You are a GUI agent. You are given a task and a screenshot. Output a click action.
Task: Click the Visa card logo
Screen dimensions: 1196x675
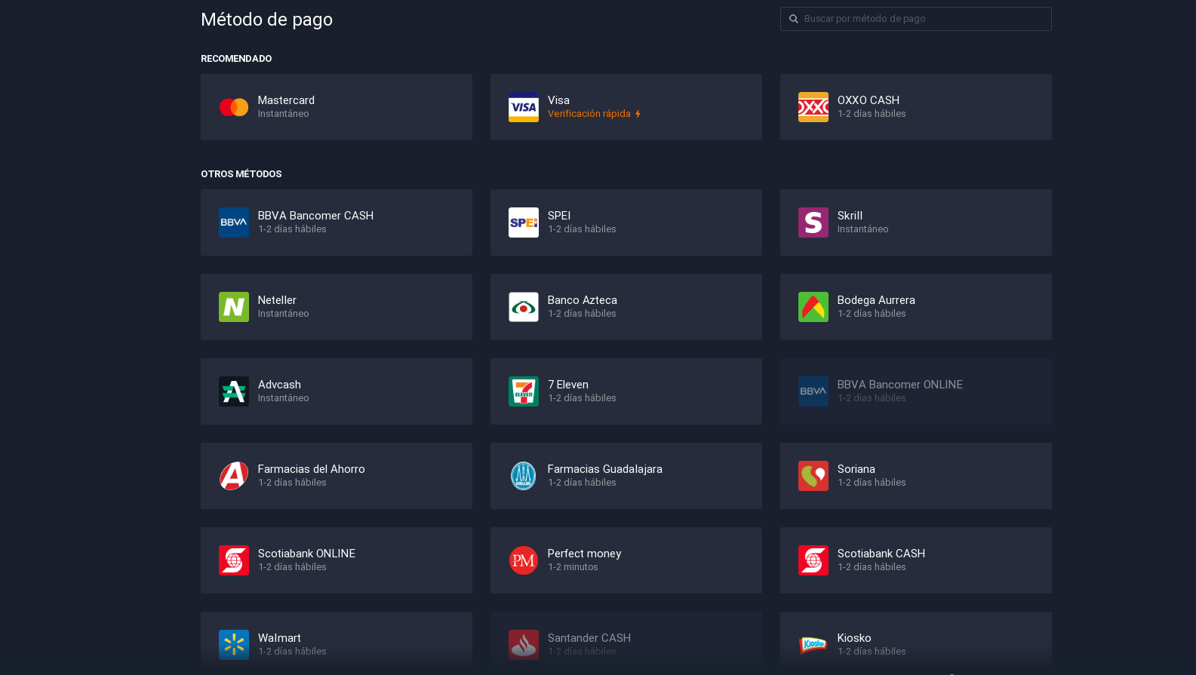tap(524, 107)
